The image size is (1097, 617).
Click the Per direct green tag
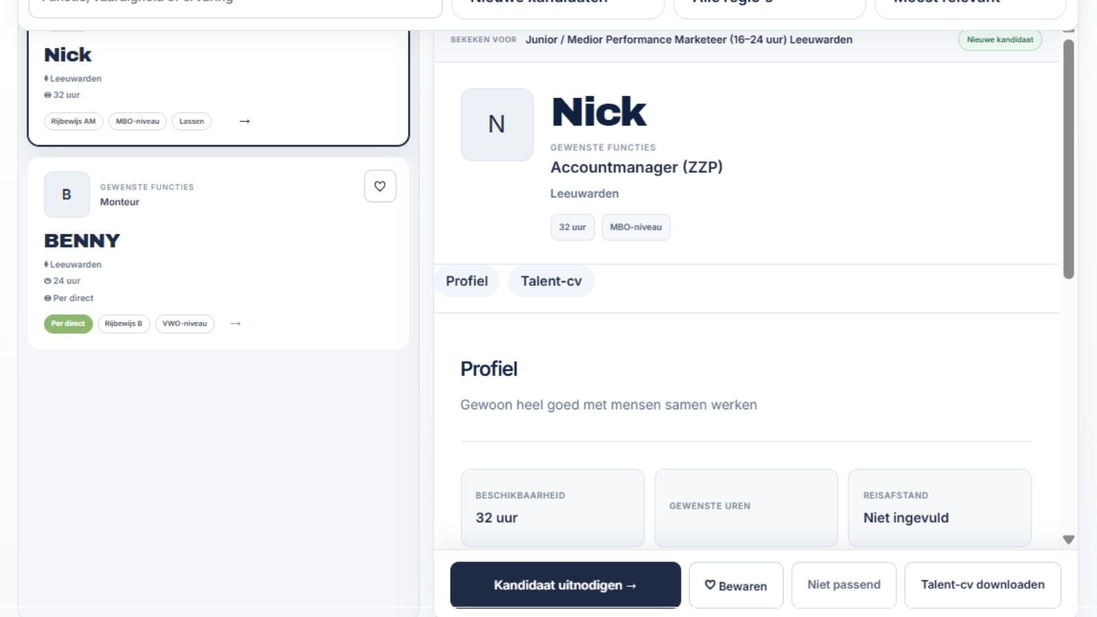coord(68,324)
